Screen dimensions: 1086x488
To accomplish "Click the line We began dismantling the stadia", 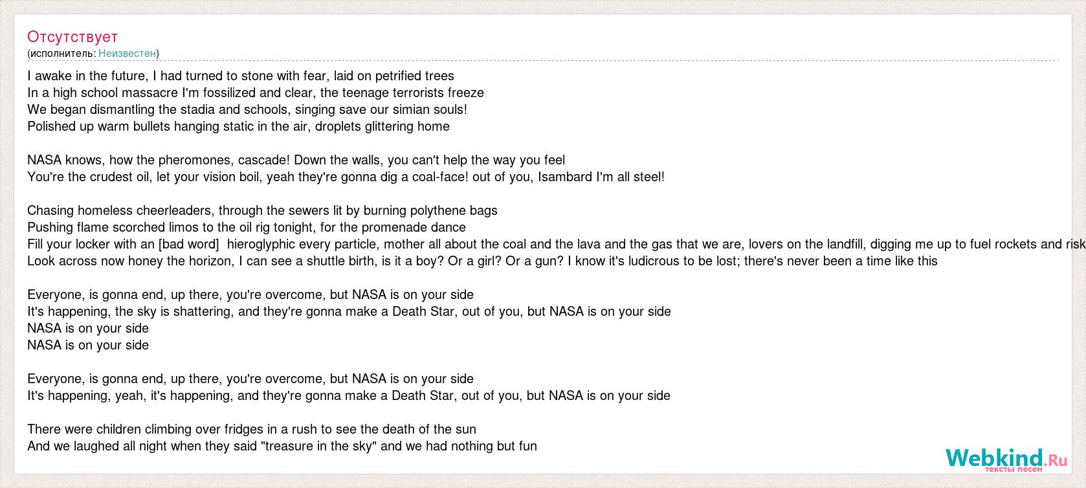I will point(247,109).
